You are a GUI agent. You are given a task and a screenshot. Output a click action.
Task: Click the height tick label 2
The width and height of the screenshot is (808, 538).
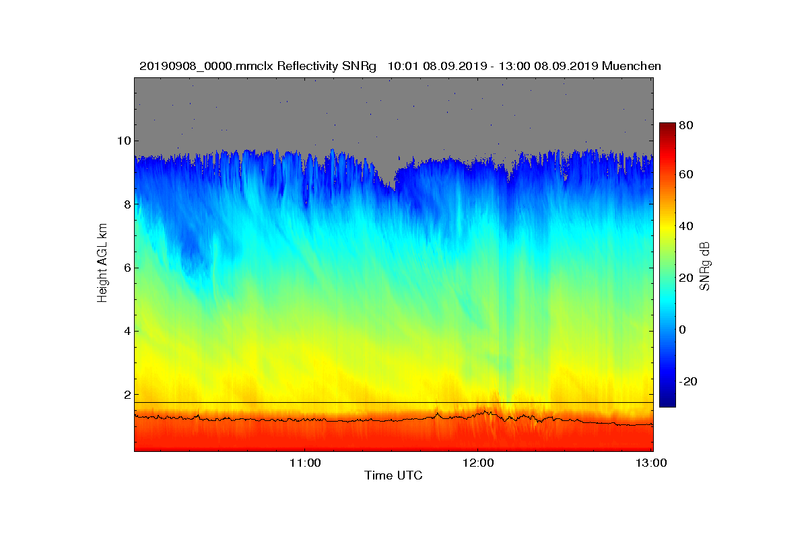click(126, 395)
